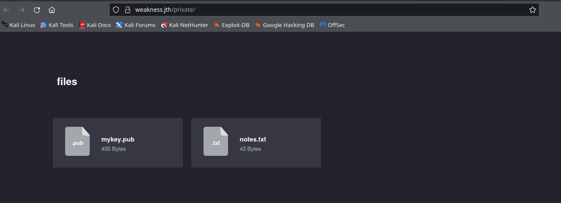Screen dimensions: 561x203
Task: Bookmark this page with the star
Action: [x=532, y=10]
